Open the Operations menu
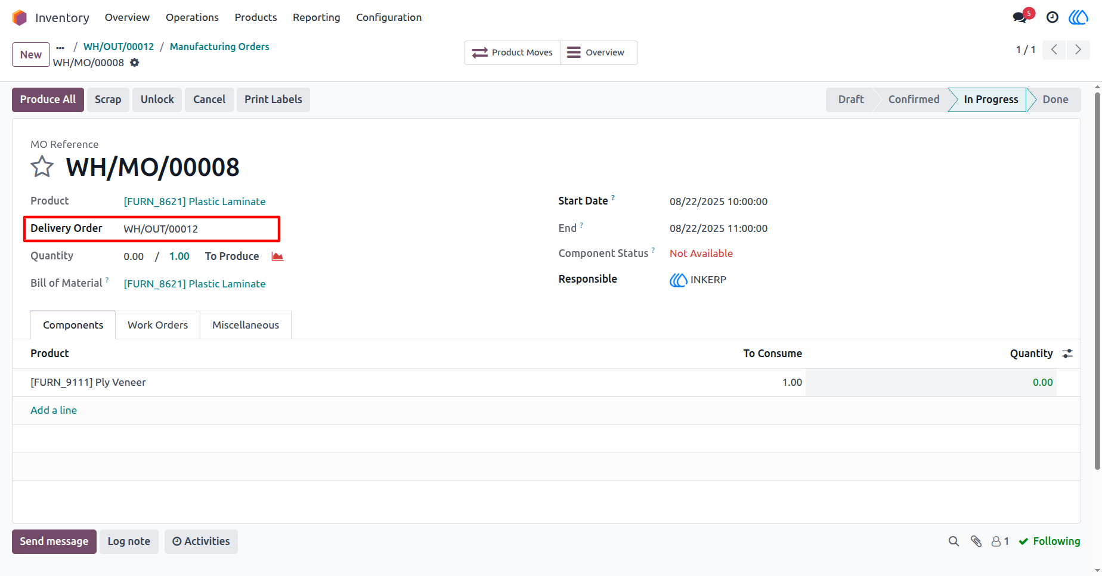The image size is (1102, 576). [192, 17]
